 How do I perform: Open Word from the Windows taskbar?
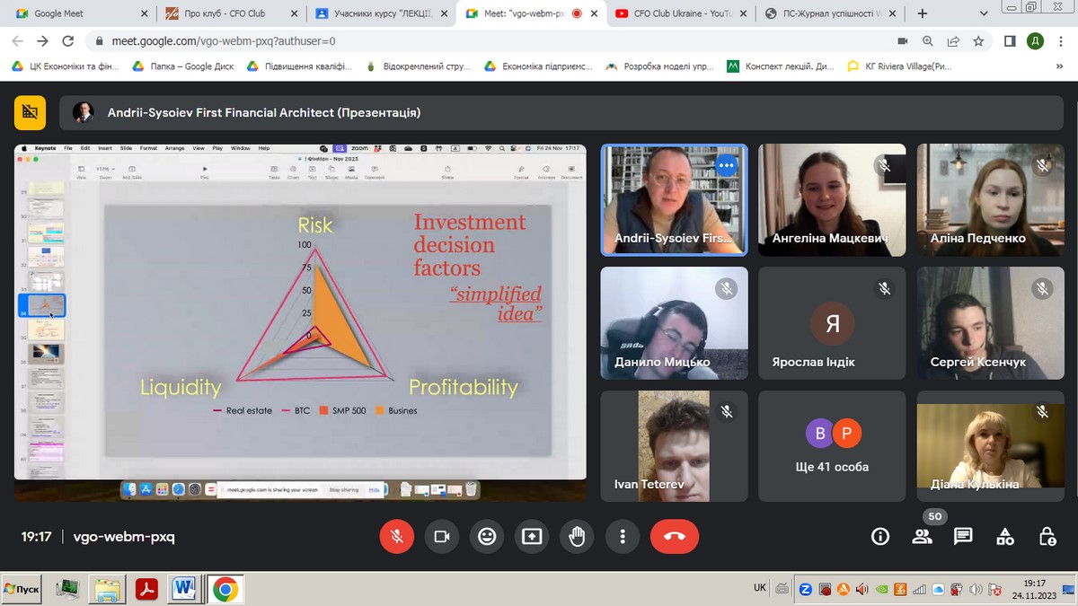click(x=185, y=589)
